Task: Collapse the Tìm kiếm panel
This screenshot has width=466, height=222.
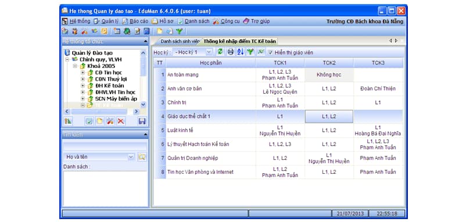Action: [x=145, y=135]
